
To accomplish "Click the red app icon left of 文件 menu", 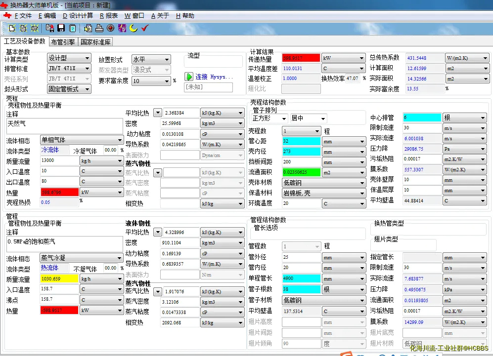I will click(7, 15).
